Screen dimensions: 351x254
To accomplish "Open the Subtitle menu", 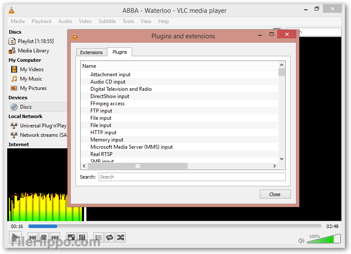I will pos(107,21).
